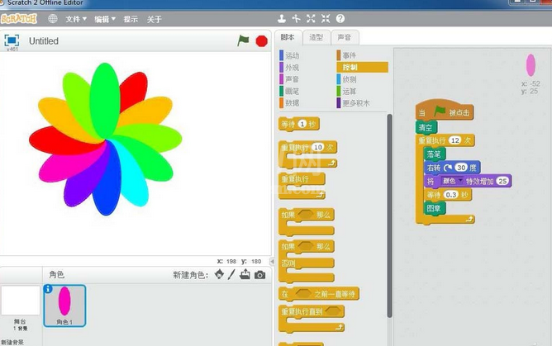Select the grow sprite tool
This screenshot has height=346, width=552.
(x=311, y=19)
